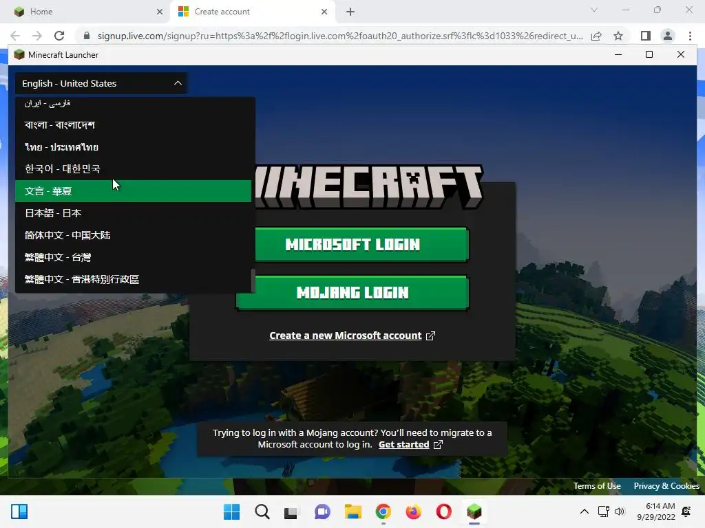Open the Windows Start menu
The image size is (705, 528).
(231, 511)
